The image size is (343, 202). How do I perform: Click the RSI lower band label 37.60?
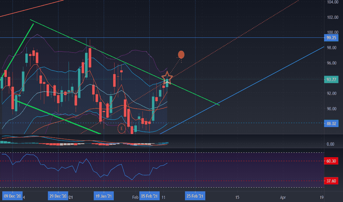(331, 181)
